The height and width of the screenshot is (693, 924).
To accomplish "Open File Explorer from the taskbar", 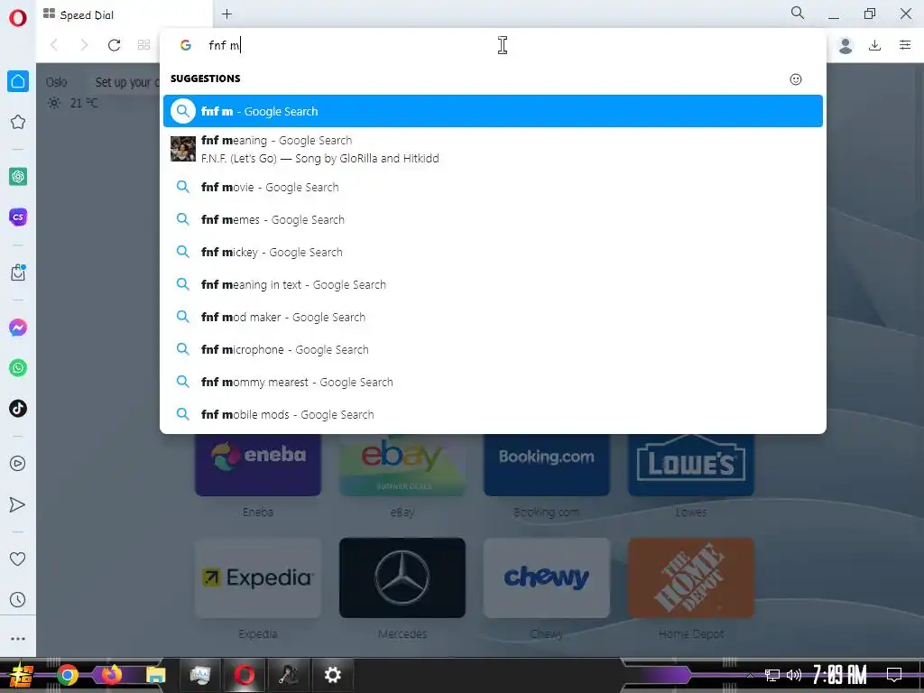I will point(155,675).
